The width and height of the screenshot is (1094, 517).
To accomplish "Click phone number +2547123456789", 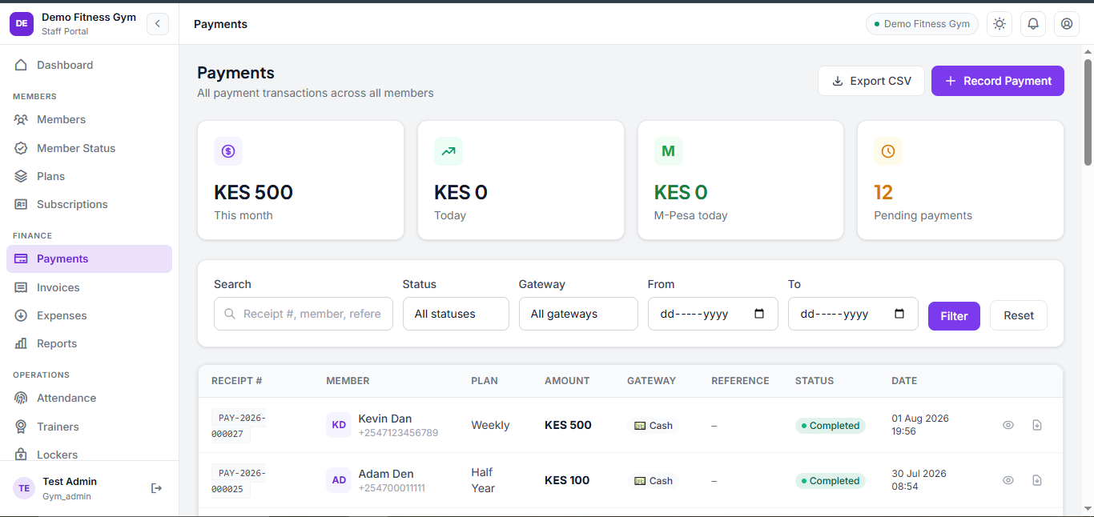I will [398, 433].
